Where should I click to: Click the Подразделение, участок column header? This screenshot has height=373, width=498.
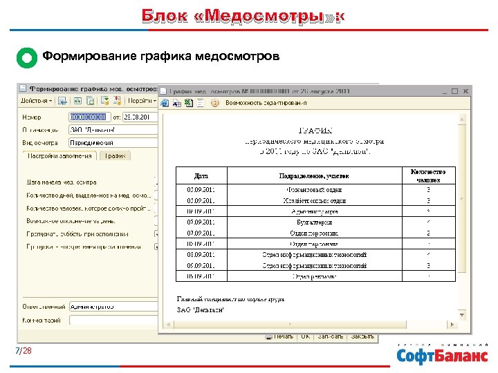pyautogui.click(x=314, y=175)
